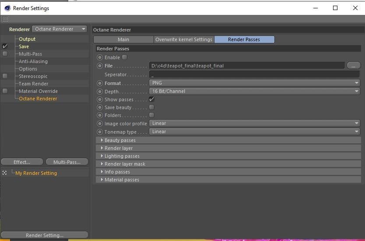Tick the Folders checkbox

pyautogui.click(x=151, y=115)
